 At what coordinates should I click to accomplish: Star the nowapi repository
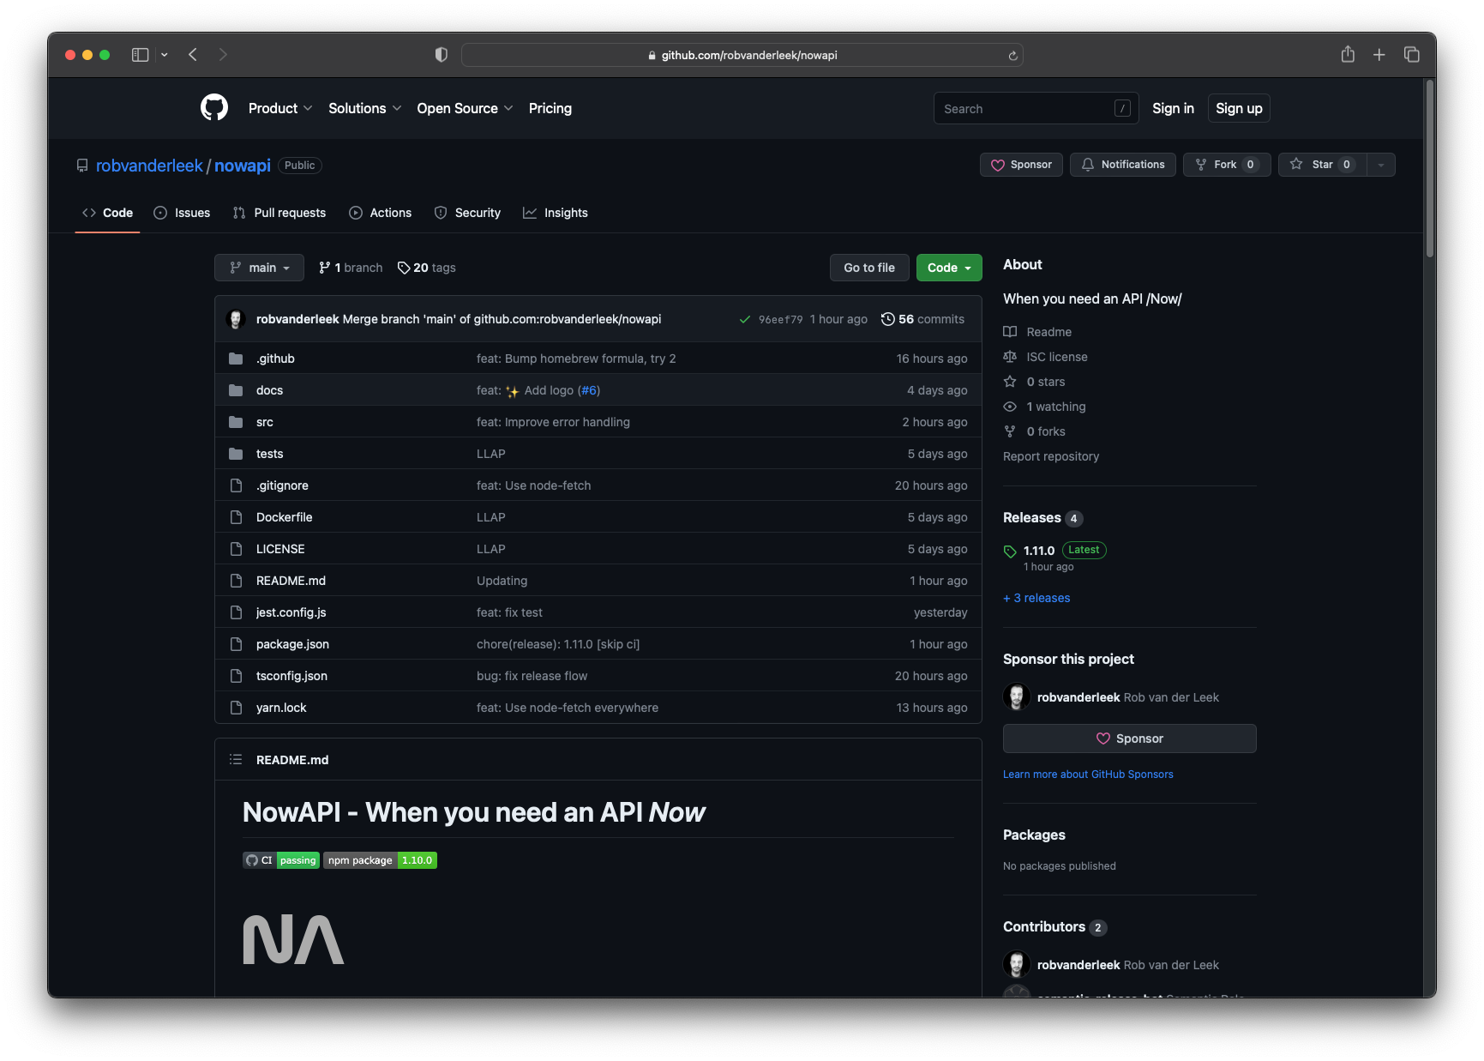(1321, 165)
